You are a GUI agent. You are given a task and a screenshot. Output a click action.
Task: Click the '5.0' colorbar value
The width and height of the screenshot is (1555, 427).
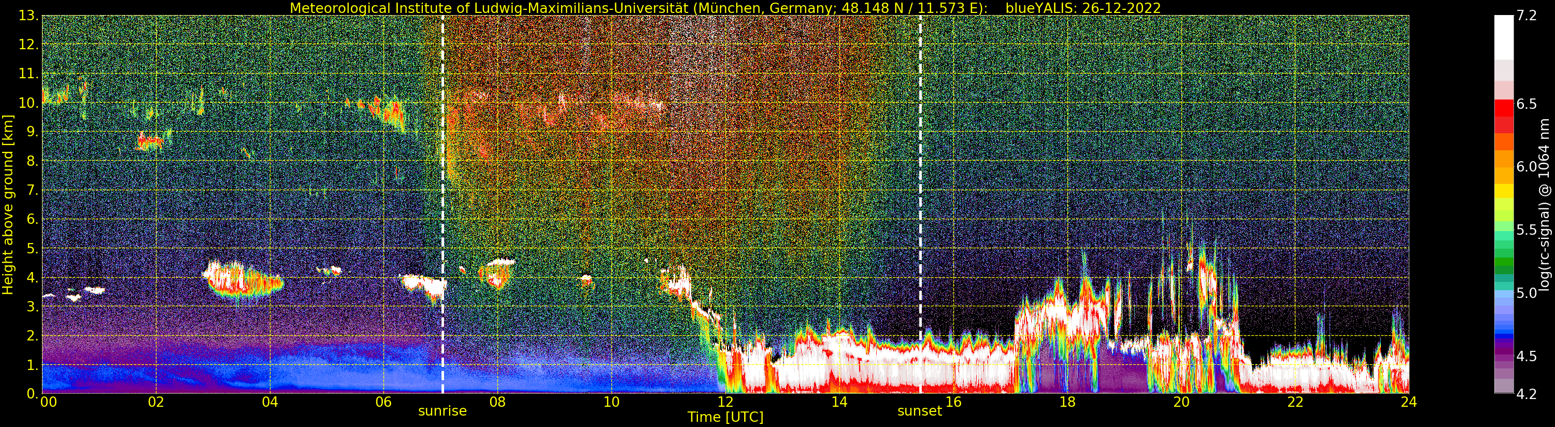(x=1527, y=293)
